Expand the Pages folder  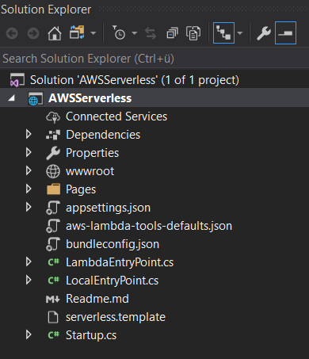pyautogui.click(x=29, y=189)
